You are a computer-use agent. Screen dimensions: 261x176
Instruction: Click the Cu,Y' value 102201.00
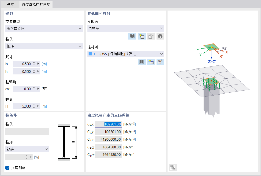(x=108, y=132)
